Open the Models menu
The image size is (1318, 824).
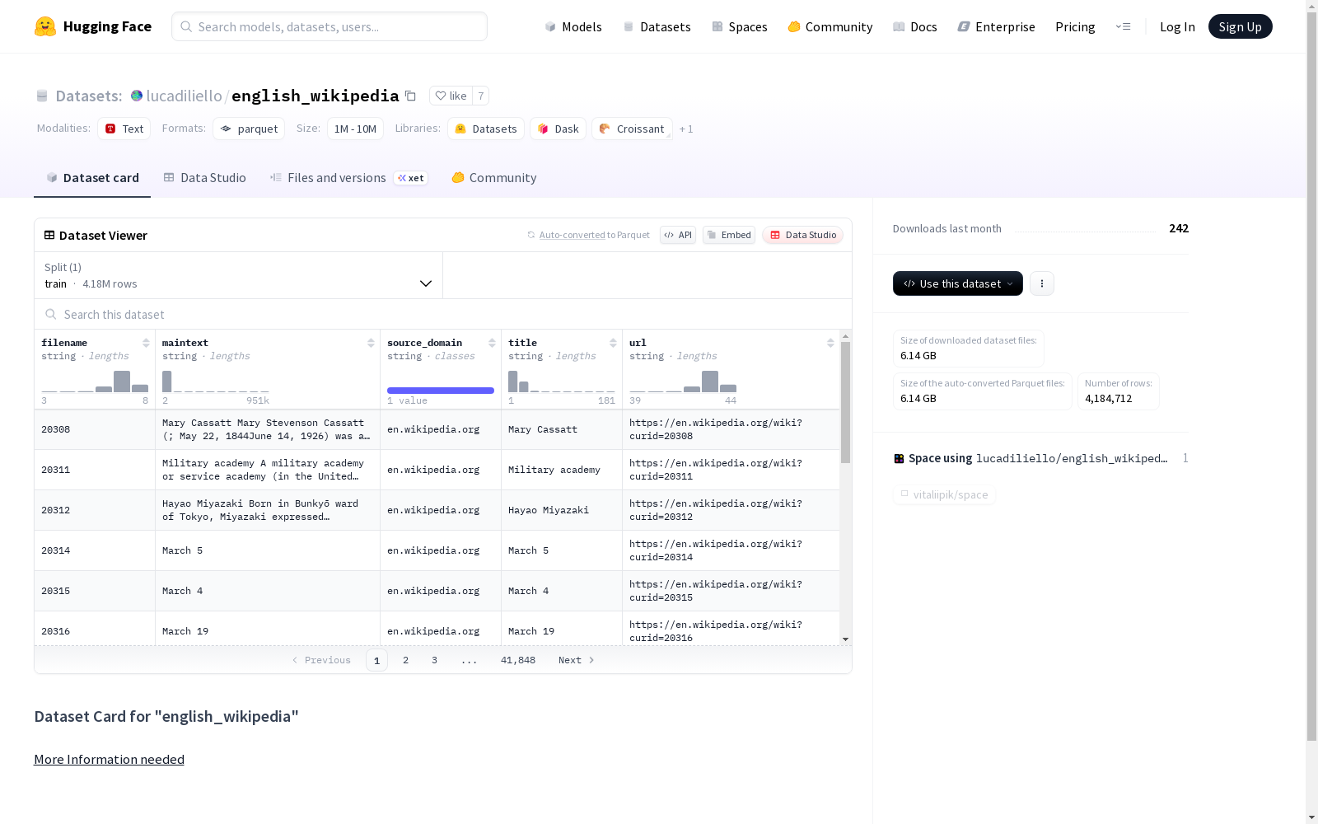[573, 26]
